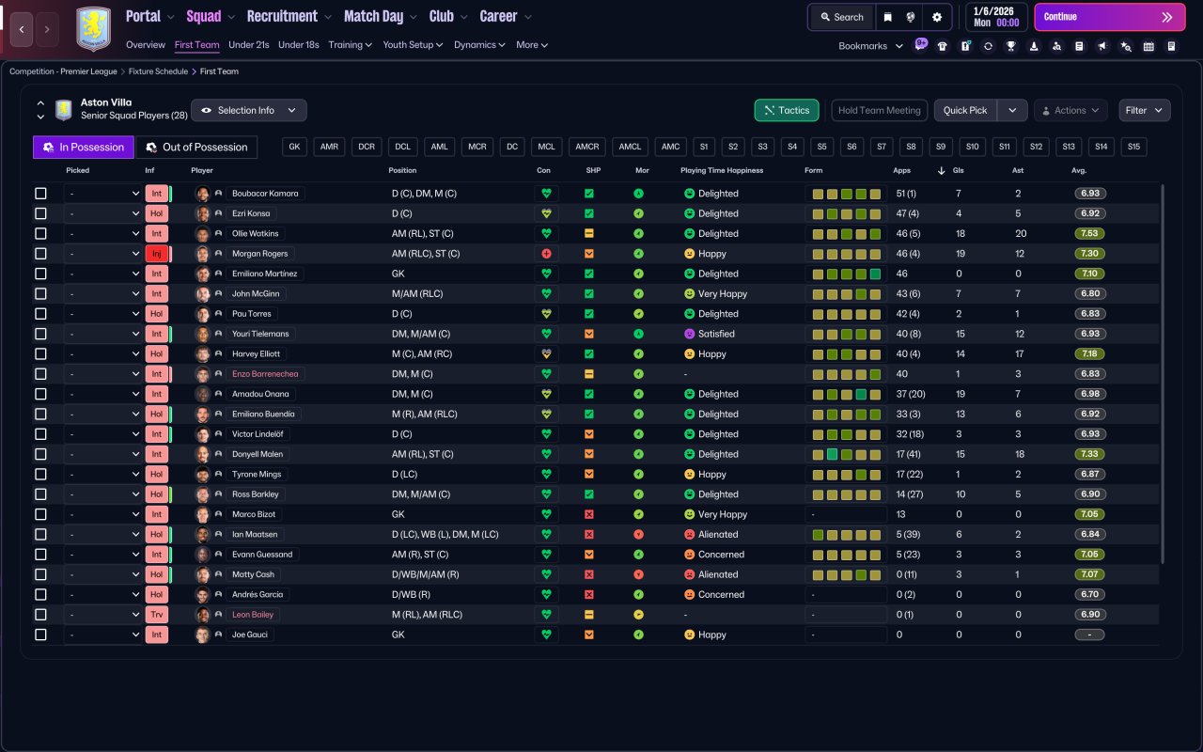This screenshot has height=752, width=1203.
Task: Open the Filter dropdown
Action: [1144, 110]
